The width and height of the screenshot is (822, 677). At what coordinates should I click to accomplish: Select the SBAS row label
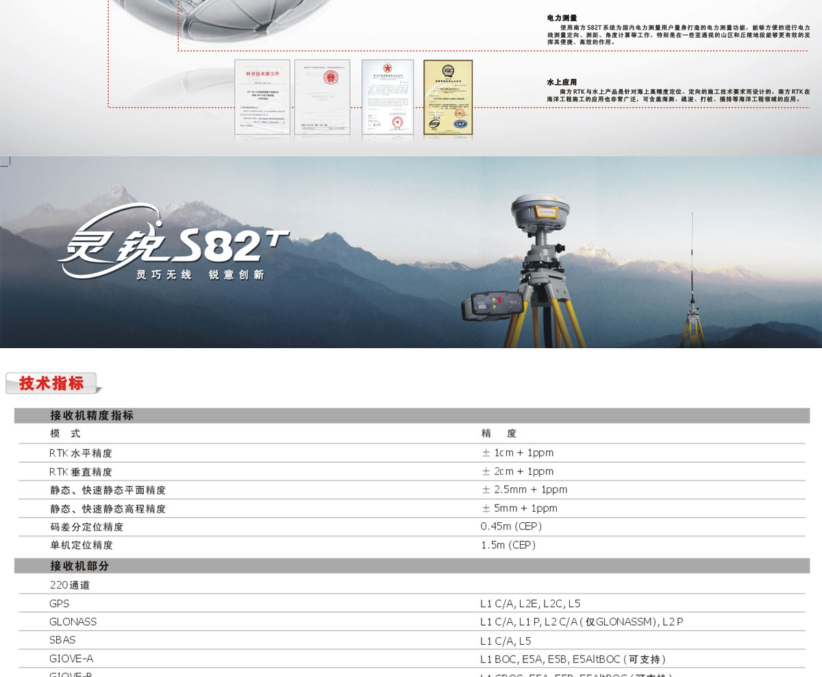click(62, 640)
